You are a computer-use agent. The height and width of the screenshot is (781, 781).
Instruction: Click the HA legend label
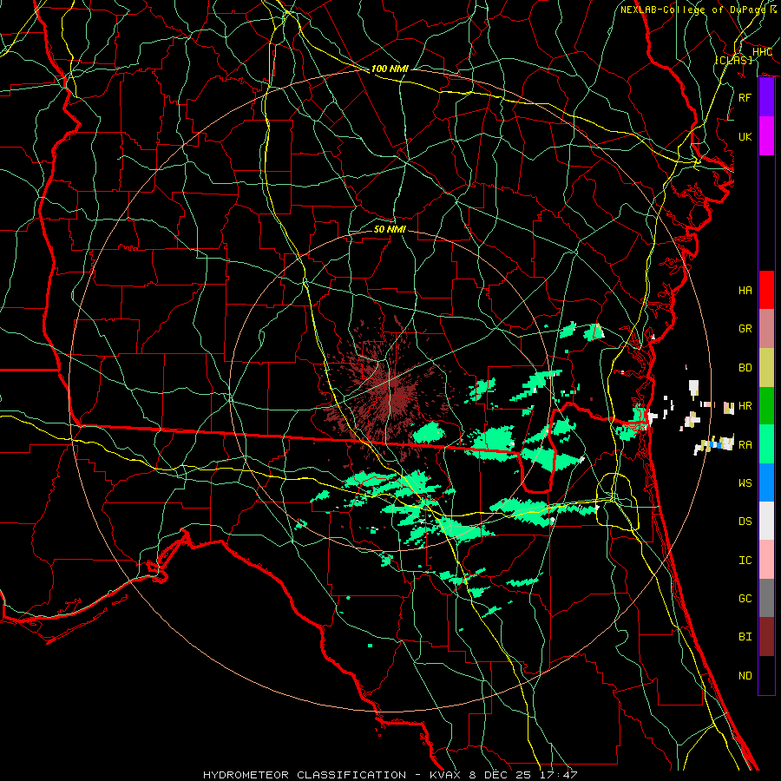coord(745,291)
